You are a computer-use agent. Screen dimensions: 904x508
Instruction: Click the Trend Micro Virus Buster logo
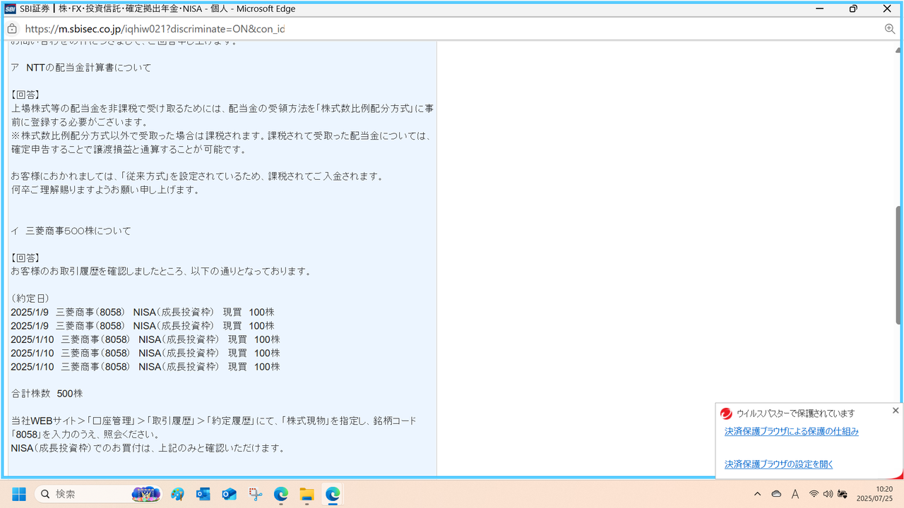pyautogui.click(x=726, y=413)
